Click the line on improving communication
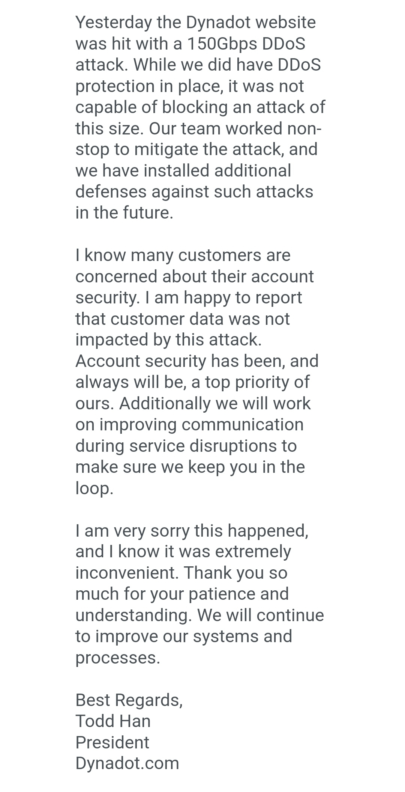 pyautogui.click(x=189, y=425)
